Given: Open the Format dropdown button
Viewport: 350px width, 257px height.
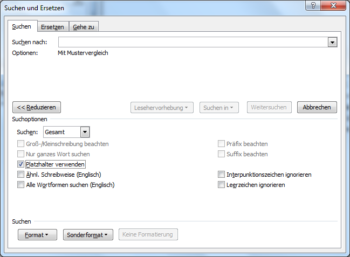Looking at the screenshot, I should click(x=37, y=234).
